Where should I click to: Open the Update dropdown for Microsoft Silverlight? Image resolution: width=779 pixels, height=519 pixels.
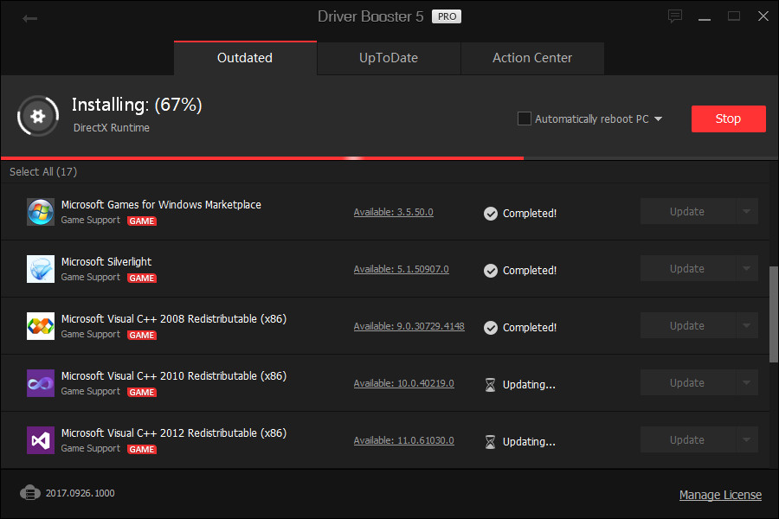746,268
